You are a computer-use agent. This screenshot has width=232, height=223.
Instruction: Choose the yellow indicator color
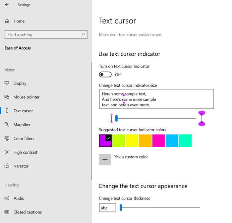point(132,140)
